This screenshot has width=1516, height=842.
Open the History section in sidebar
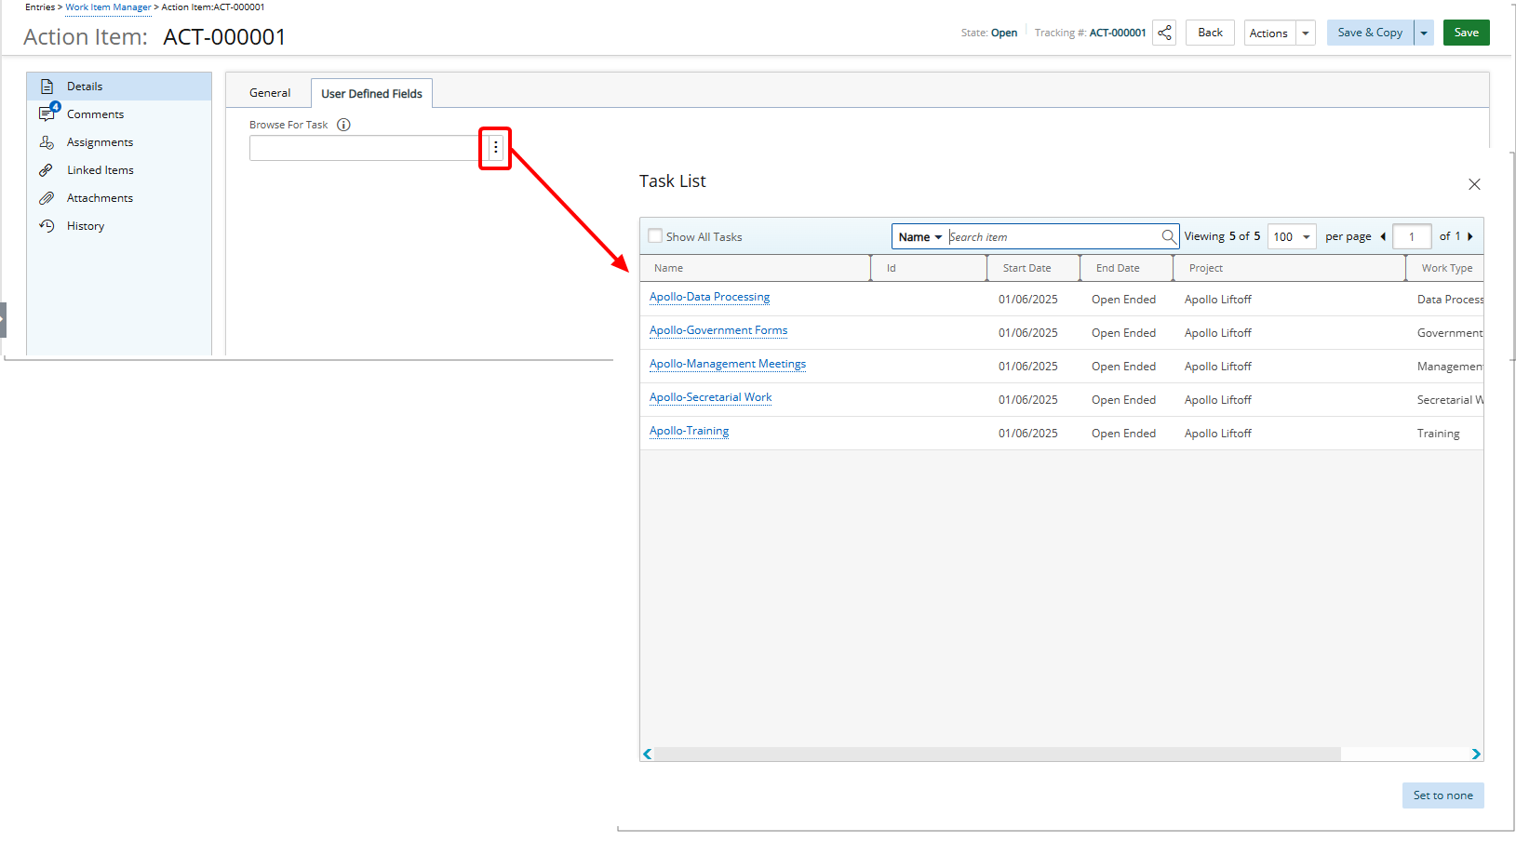[86, 226]
